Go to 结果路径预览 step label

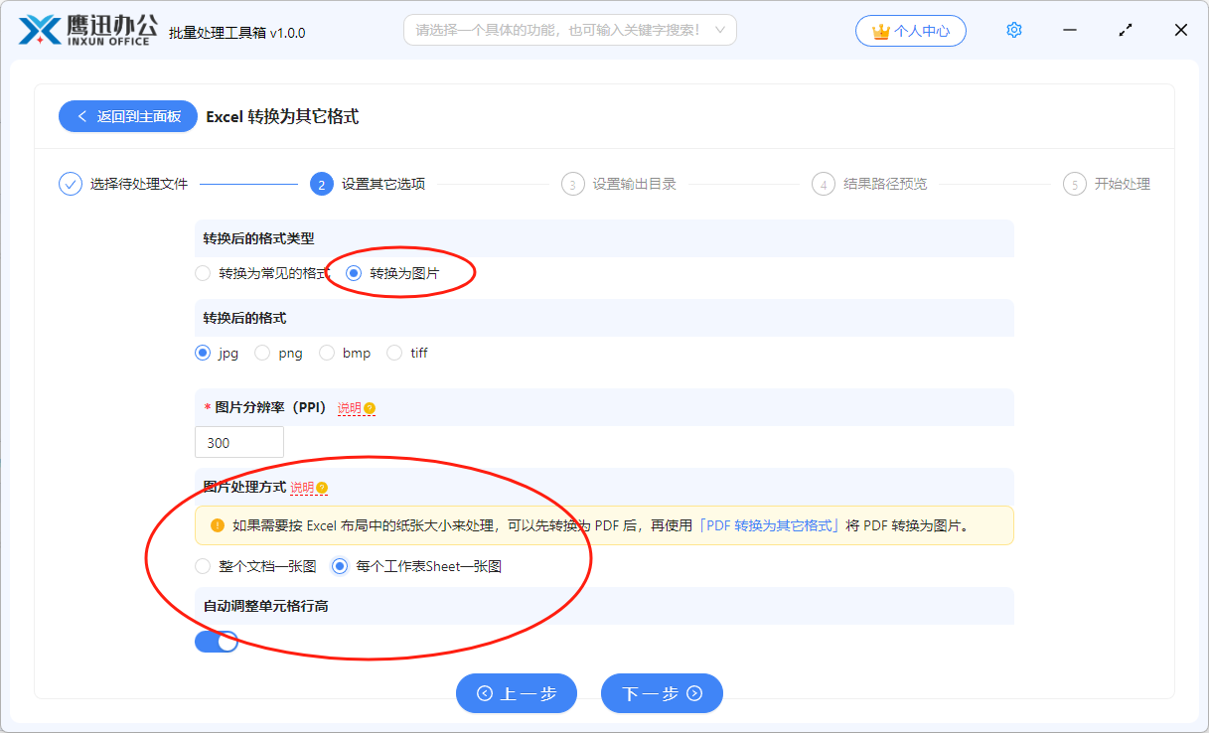click(x=885, y=184)
